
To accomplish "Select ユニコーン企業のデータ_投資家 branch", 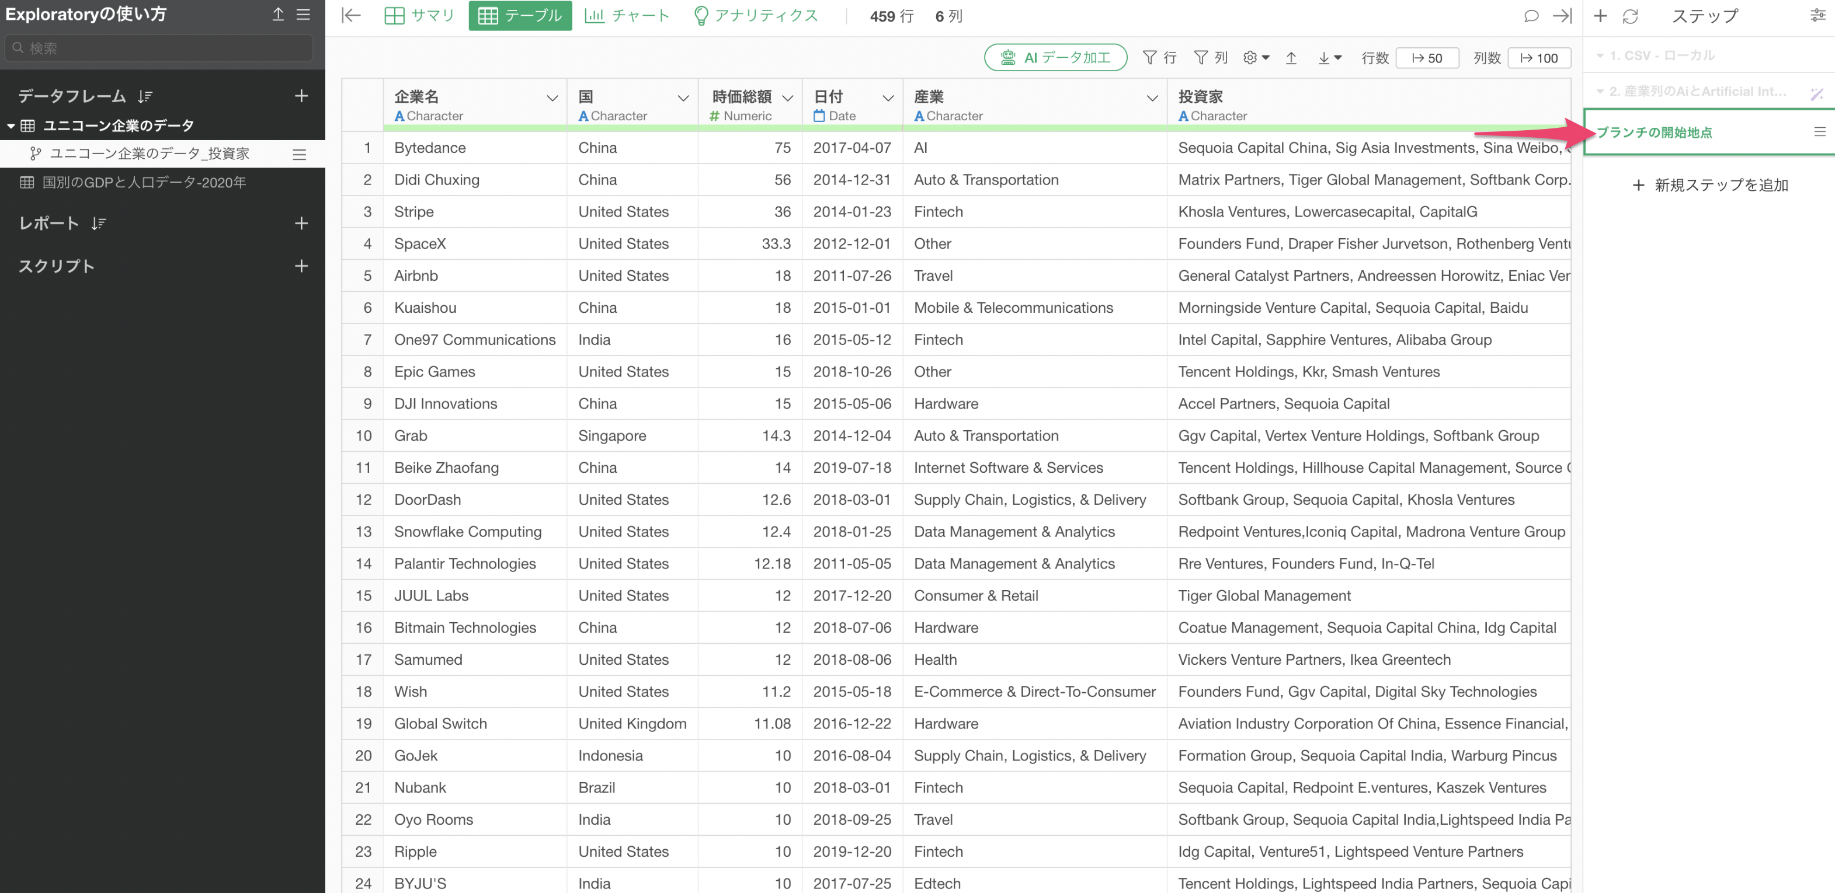I will pos(149,154).
